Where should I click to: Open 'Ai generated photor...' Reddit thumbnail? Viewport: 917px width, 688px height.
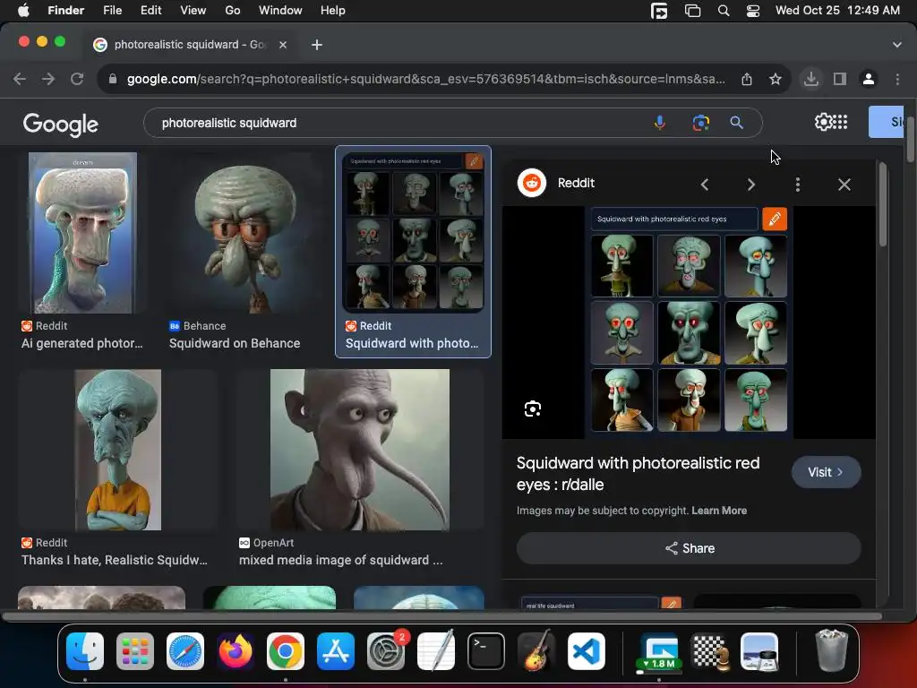point(82,233)
